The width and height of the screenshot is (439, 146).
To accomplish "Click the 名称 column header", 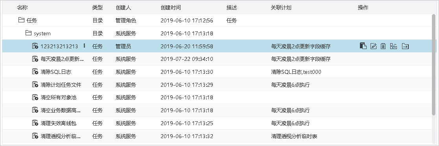I will 22,7.
